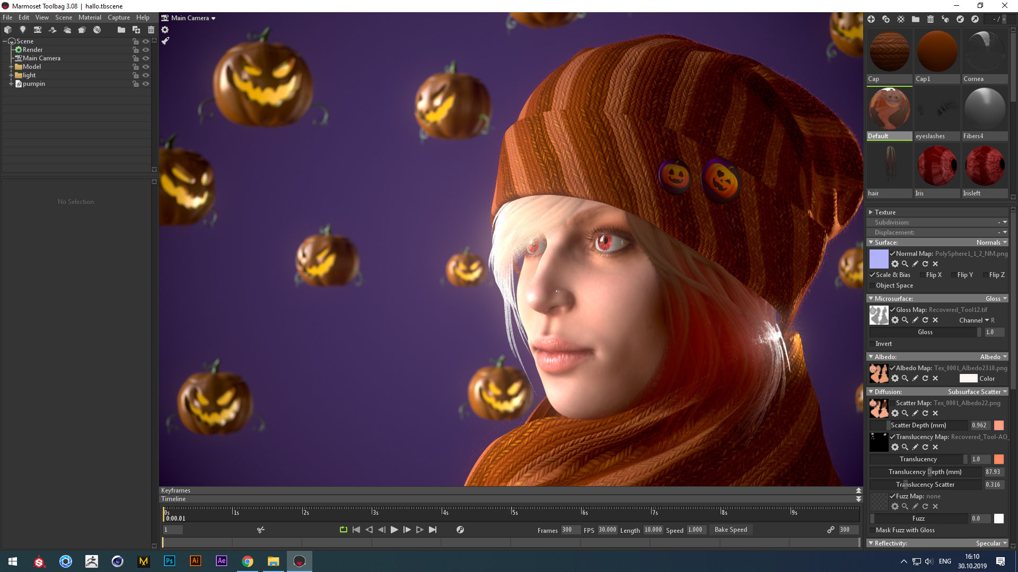Click the add fog icon

(x=67, y=30)
